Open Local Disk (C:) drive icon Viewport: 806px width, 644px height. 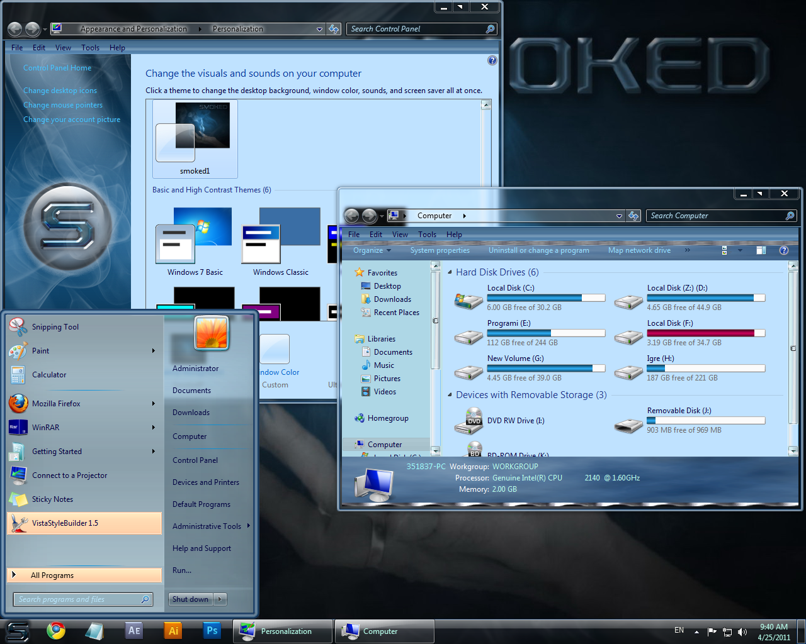coord(468,301)
